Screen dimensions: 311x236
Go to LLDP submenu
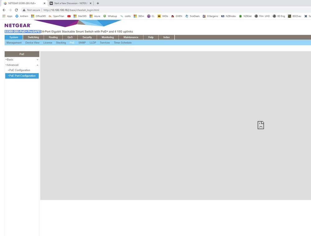click(x=93, y=43)
